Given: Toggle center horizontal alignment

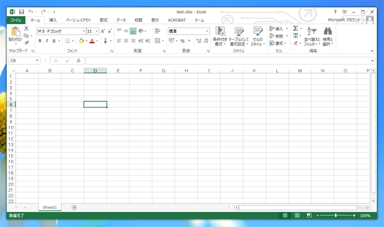Looking at the screenshot, I should click(126, 41).
